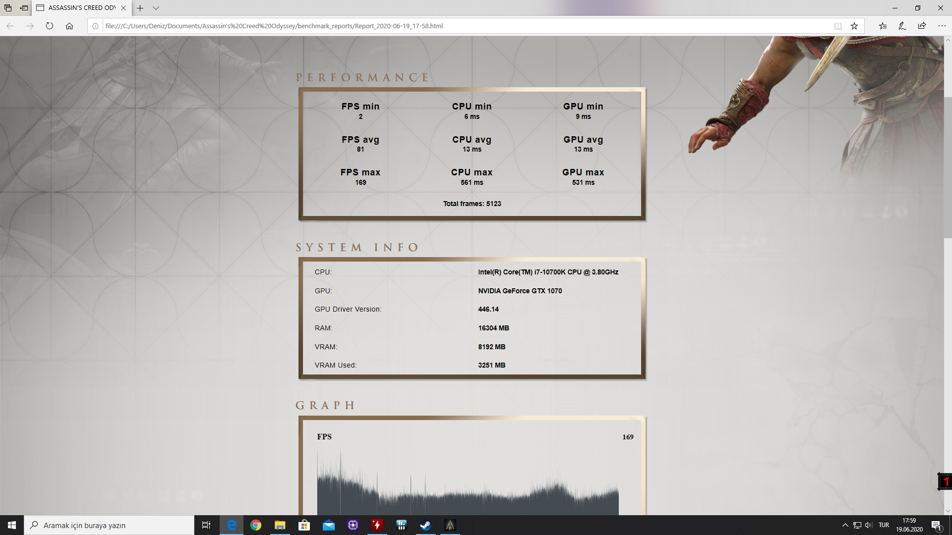Open a new tab with plus button

pos(140,8)
